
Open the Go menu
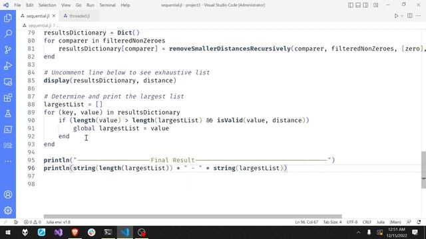(79, 5)
